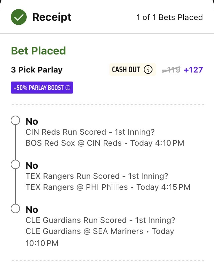Image resolution: width=214 pixels, height=271 pixels.
Task: Open BOS Red Sox @ CIN Reds matchup
Action: [74, 143]
